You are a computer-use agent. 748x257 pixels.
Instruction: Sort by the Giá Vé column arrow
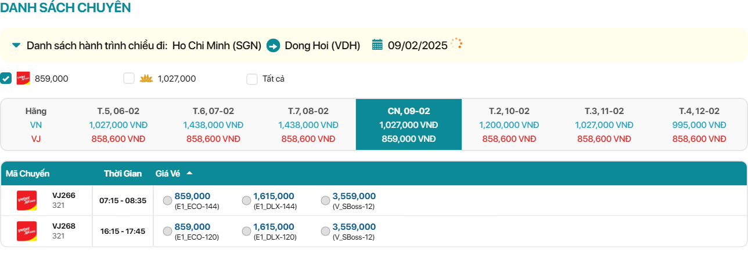coord(189,173)
